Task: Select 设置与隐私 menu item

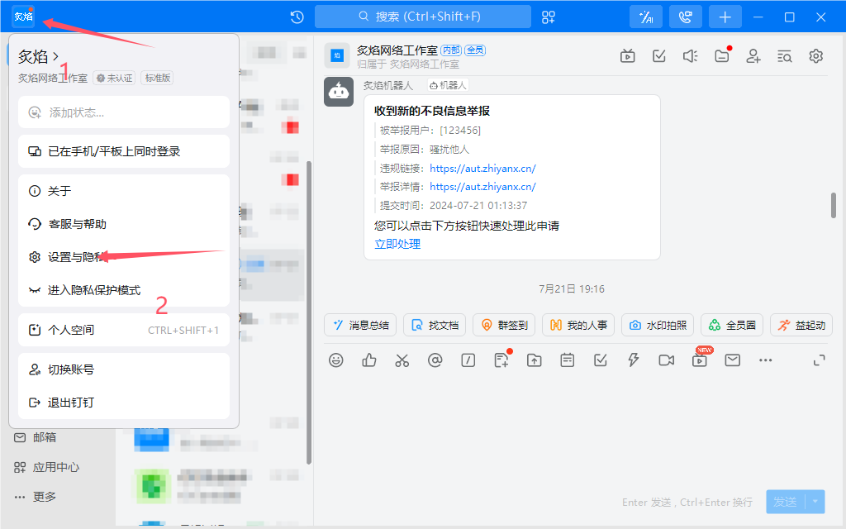Action: pyautogui.click(x=124, y=257)
